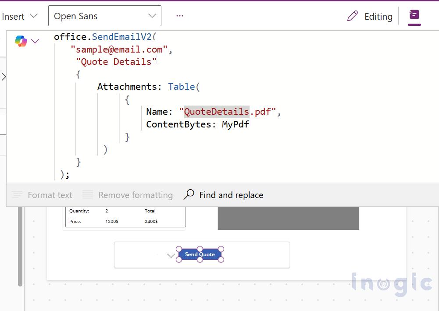This screenshot has height=311, width=439.
Task: Click MyPdf in the formula
Action: tap(236, 124)
